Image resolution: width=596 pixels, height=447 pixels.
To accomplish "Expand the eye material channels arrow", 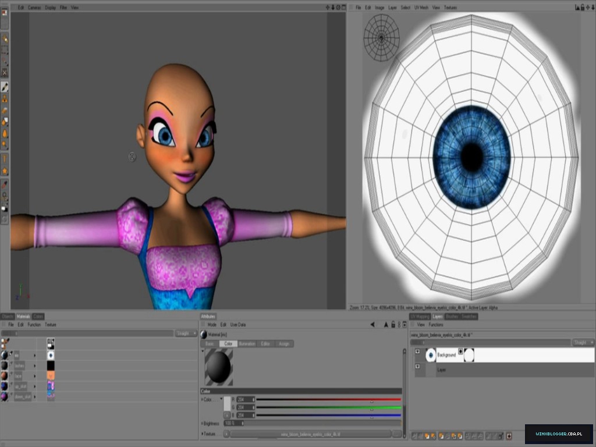I will coord(35,356).
